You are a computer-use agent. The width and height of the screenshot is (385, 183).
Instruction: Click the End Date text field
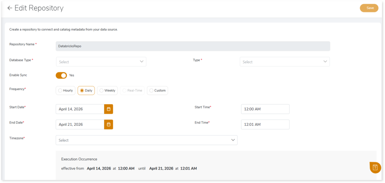coord(80,124)
